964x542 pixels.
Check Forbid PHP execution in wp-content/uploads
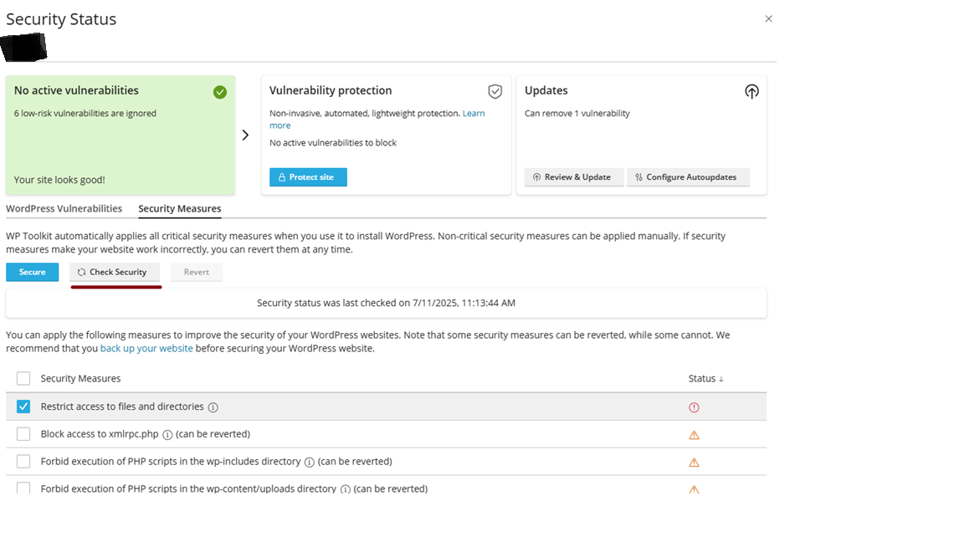click(23, 488)
